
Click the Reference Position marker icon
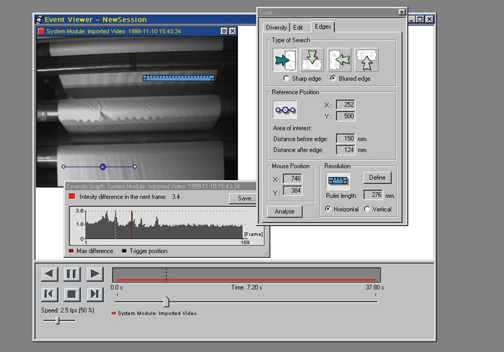pos(284,110)
